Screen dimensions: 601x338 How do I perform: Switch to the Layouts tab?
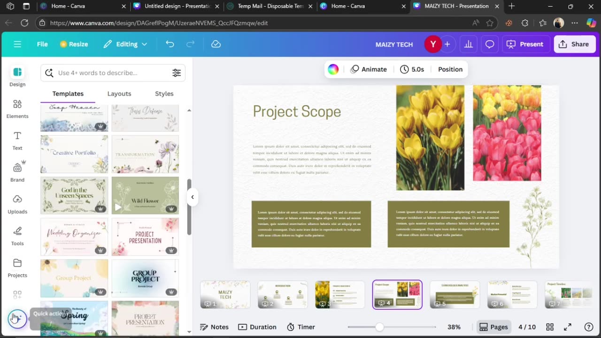coord(119,93)
